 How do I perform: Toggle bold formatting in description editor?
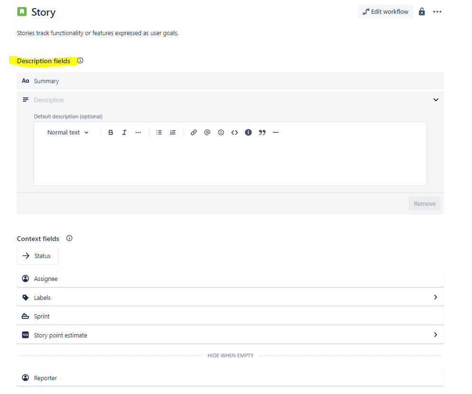pyautogui.click(x=111, y=133)
